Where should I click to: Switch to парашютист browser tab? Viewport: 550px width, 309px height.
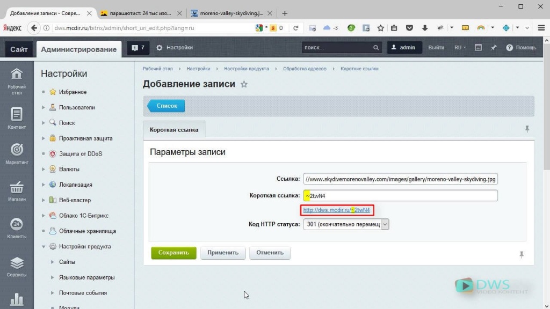(141, 13)
